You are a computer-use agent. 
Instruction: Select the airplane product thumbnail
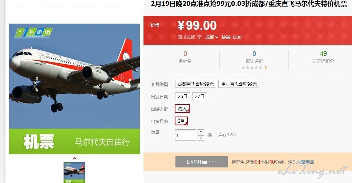74,172
